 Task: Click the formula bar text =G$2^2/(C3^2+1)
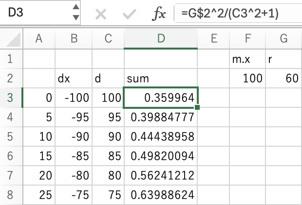(x=230, y=14)
